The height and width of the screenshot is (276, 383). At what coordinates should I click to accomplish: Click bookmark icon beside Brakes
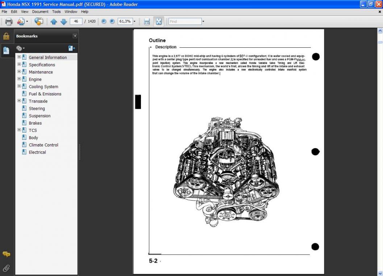[24, 123]
